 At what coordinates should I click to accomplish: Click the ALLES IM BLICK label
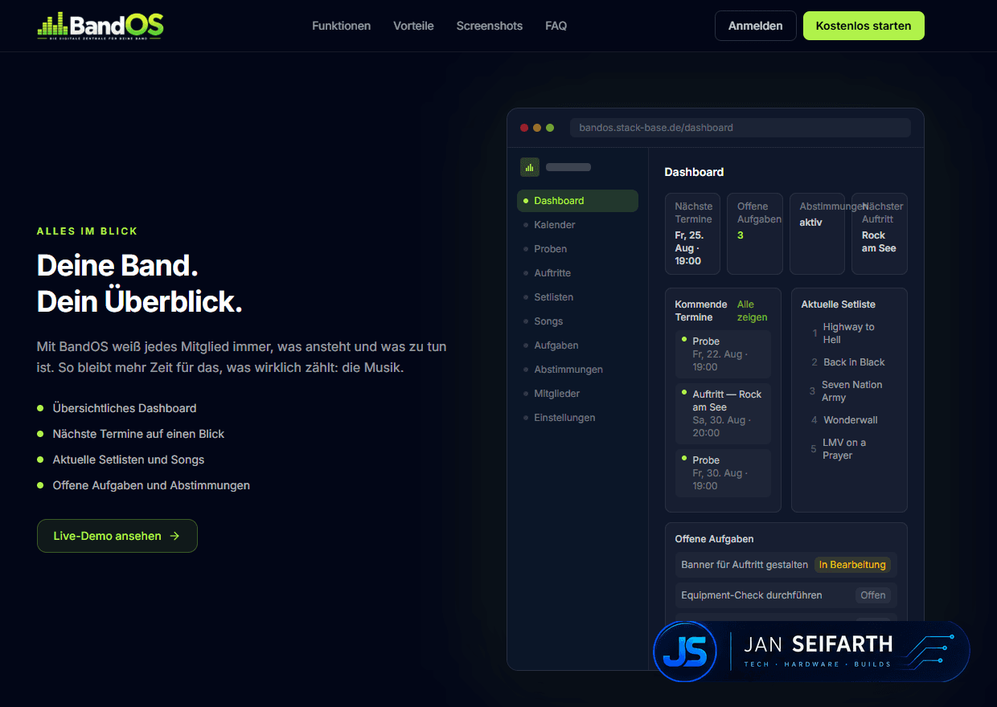88,231
